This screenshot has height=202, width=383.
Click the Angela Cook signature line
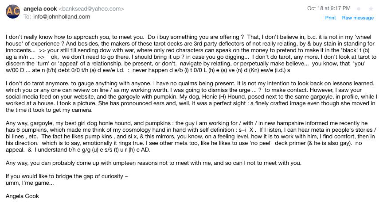(x=22, y=196)
